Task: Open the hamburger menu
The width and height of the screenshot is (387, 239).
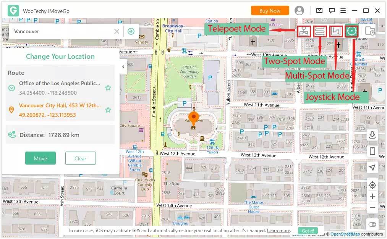Action: tap(343, 11)
